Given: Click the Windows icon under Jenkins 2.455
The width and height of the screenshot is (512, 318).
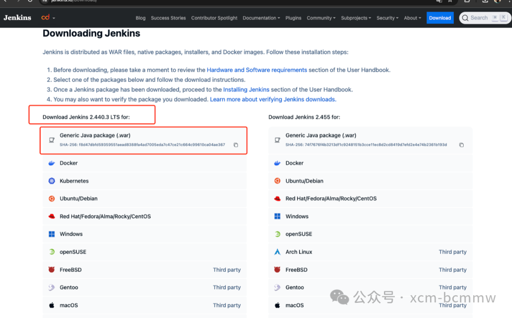Looking at the screenshot, I should [277, 216].
